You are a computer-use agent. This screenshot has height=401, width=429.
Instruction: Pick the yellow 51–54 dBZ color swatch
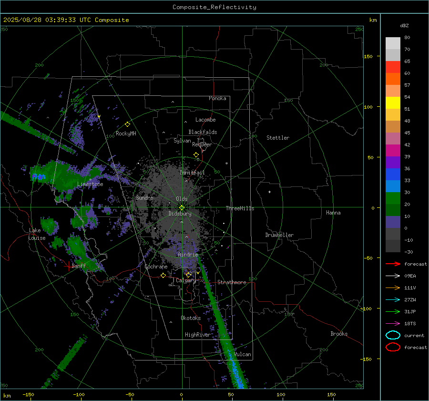pyautogui.click(x=393, y=103)
